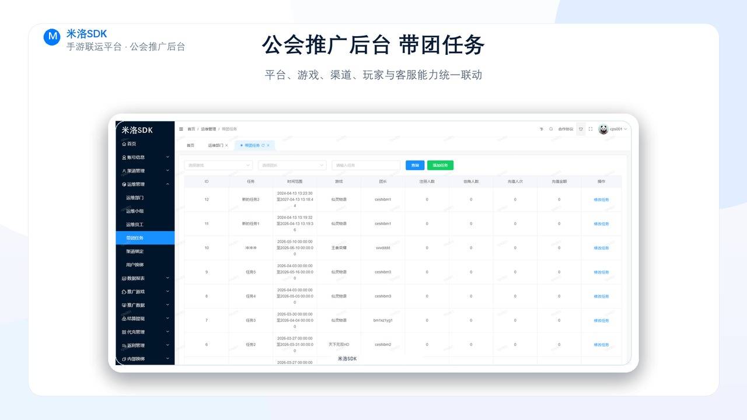This screenshot has height=420, width=747.
Task: Click the search magnifier icon in header
Action: tap(551, 129)
